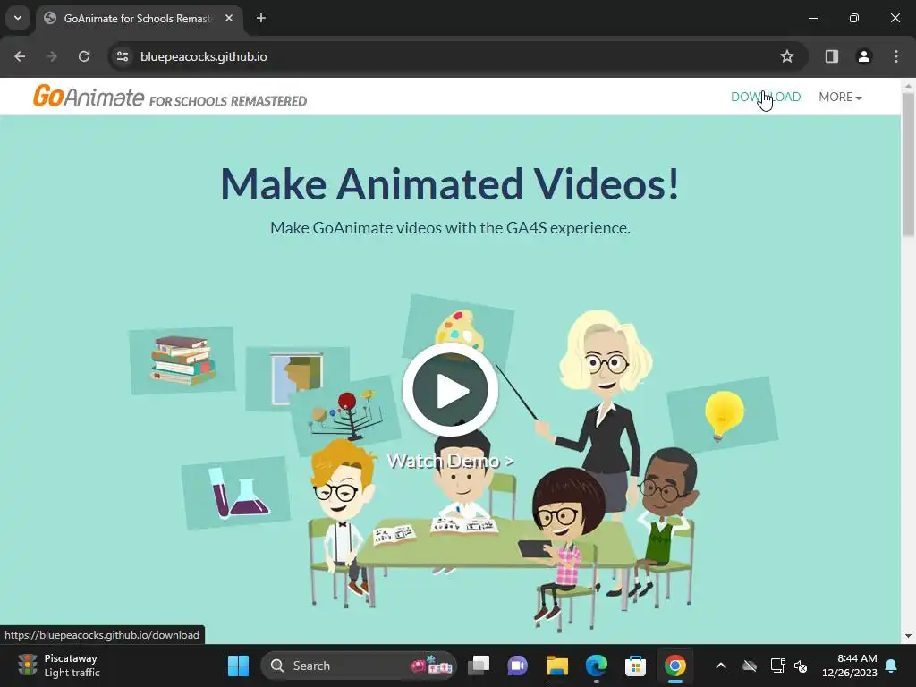This screenshot has height=687, width=916.
Task: Click the Watch Demo > link
Action: pos(451,461)
